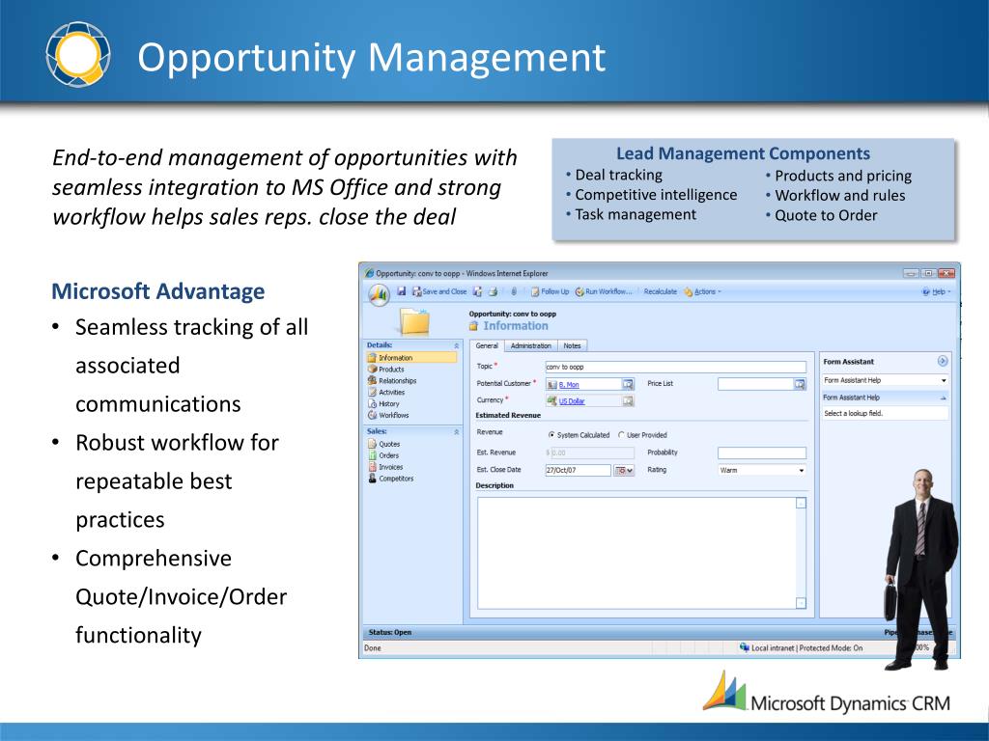Viewport: 989px width, 741px height.
Task: Collapse the Form Assistant pane arrow
Action: (943, 361)
